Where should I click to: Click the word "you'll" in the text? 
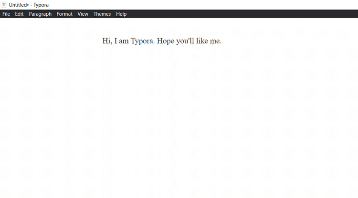[x=186, y=41]
